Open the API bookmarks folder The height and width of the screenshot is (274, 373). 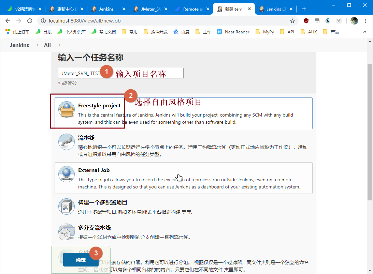tap(287, 32)
